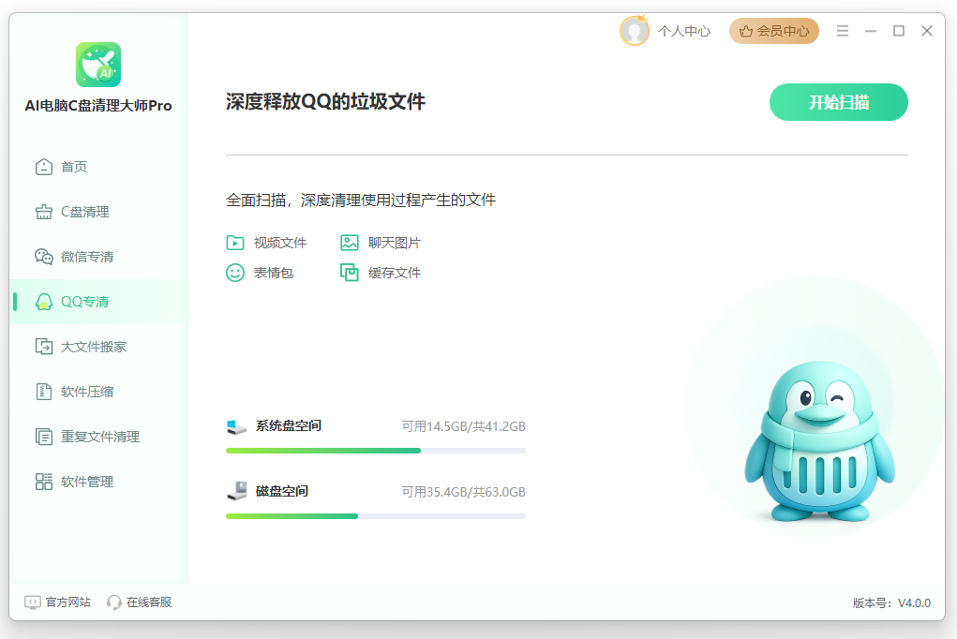Screen dimensions: 957x639
Task: Maximize the window
Action: [898, 31]
